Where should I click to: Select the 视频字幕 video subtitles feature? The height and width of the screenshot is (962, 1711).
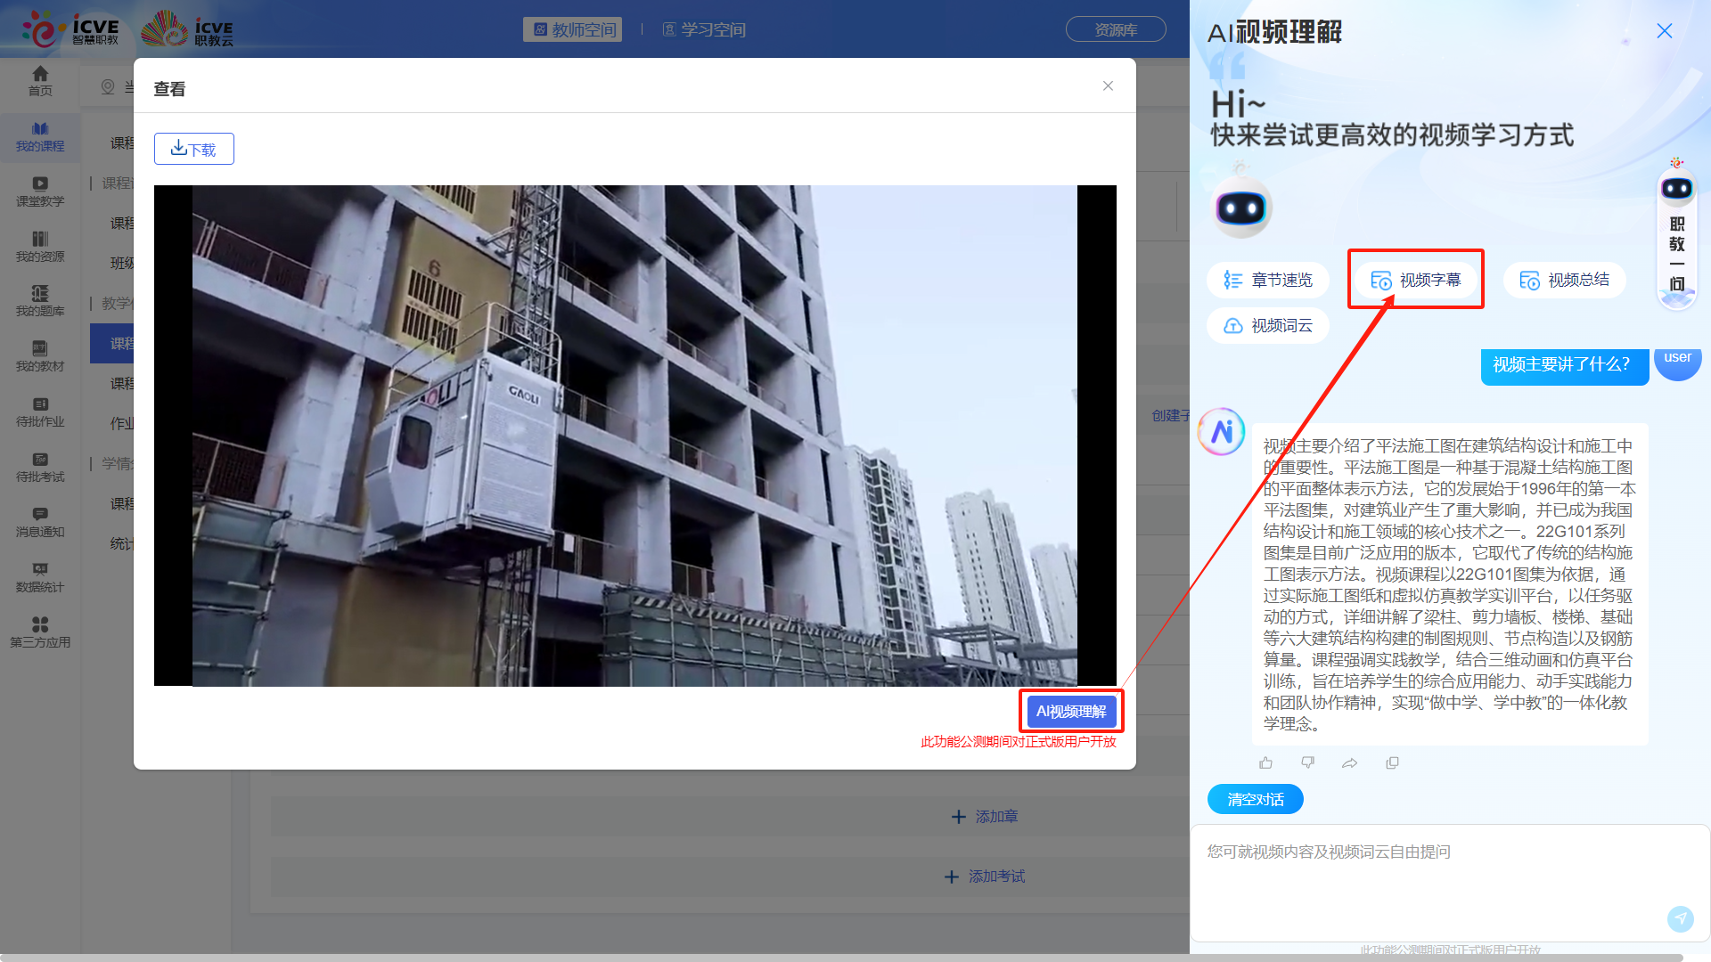[1415, 279]
